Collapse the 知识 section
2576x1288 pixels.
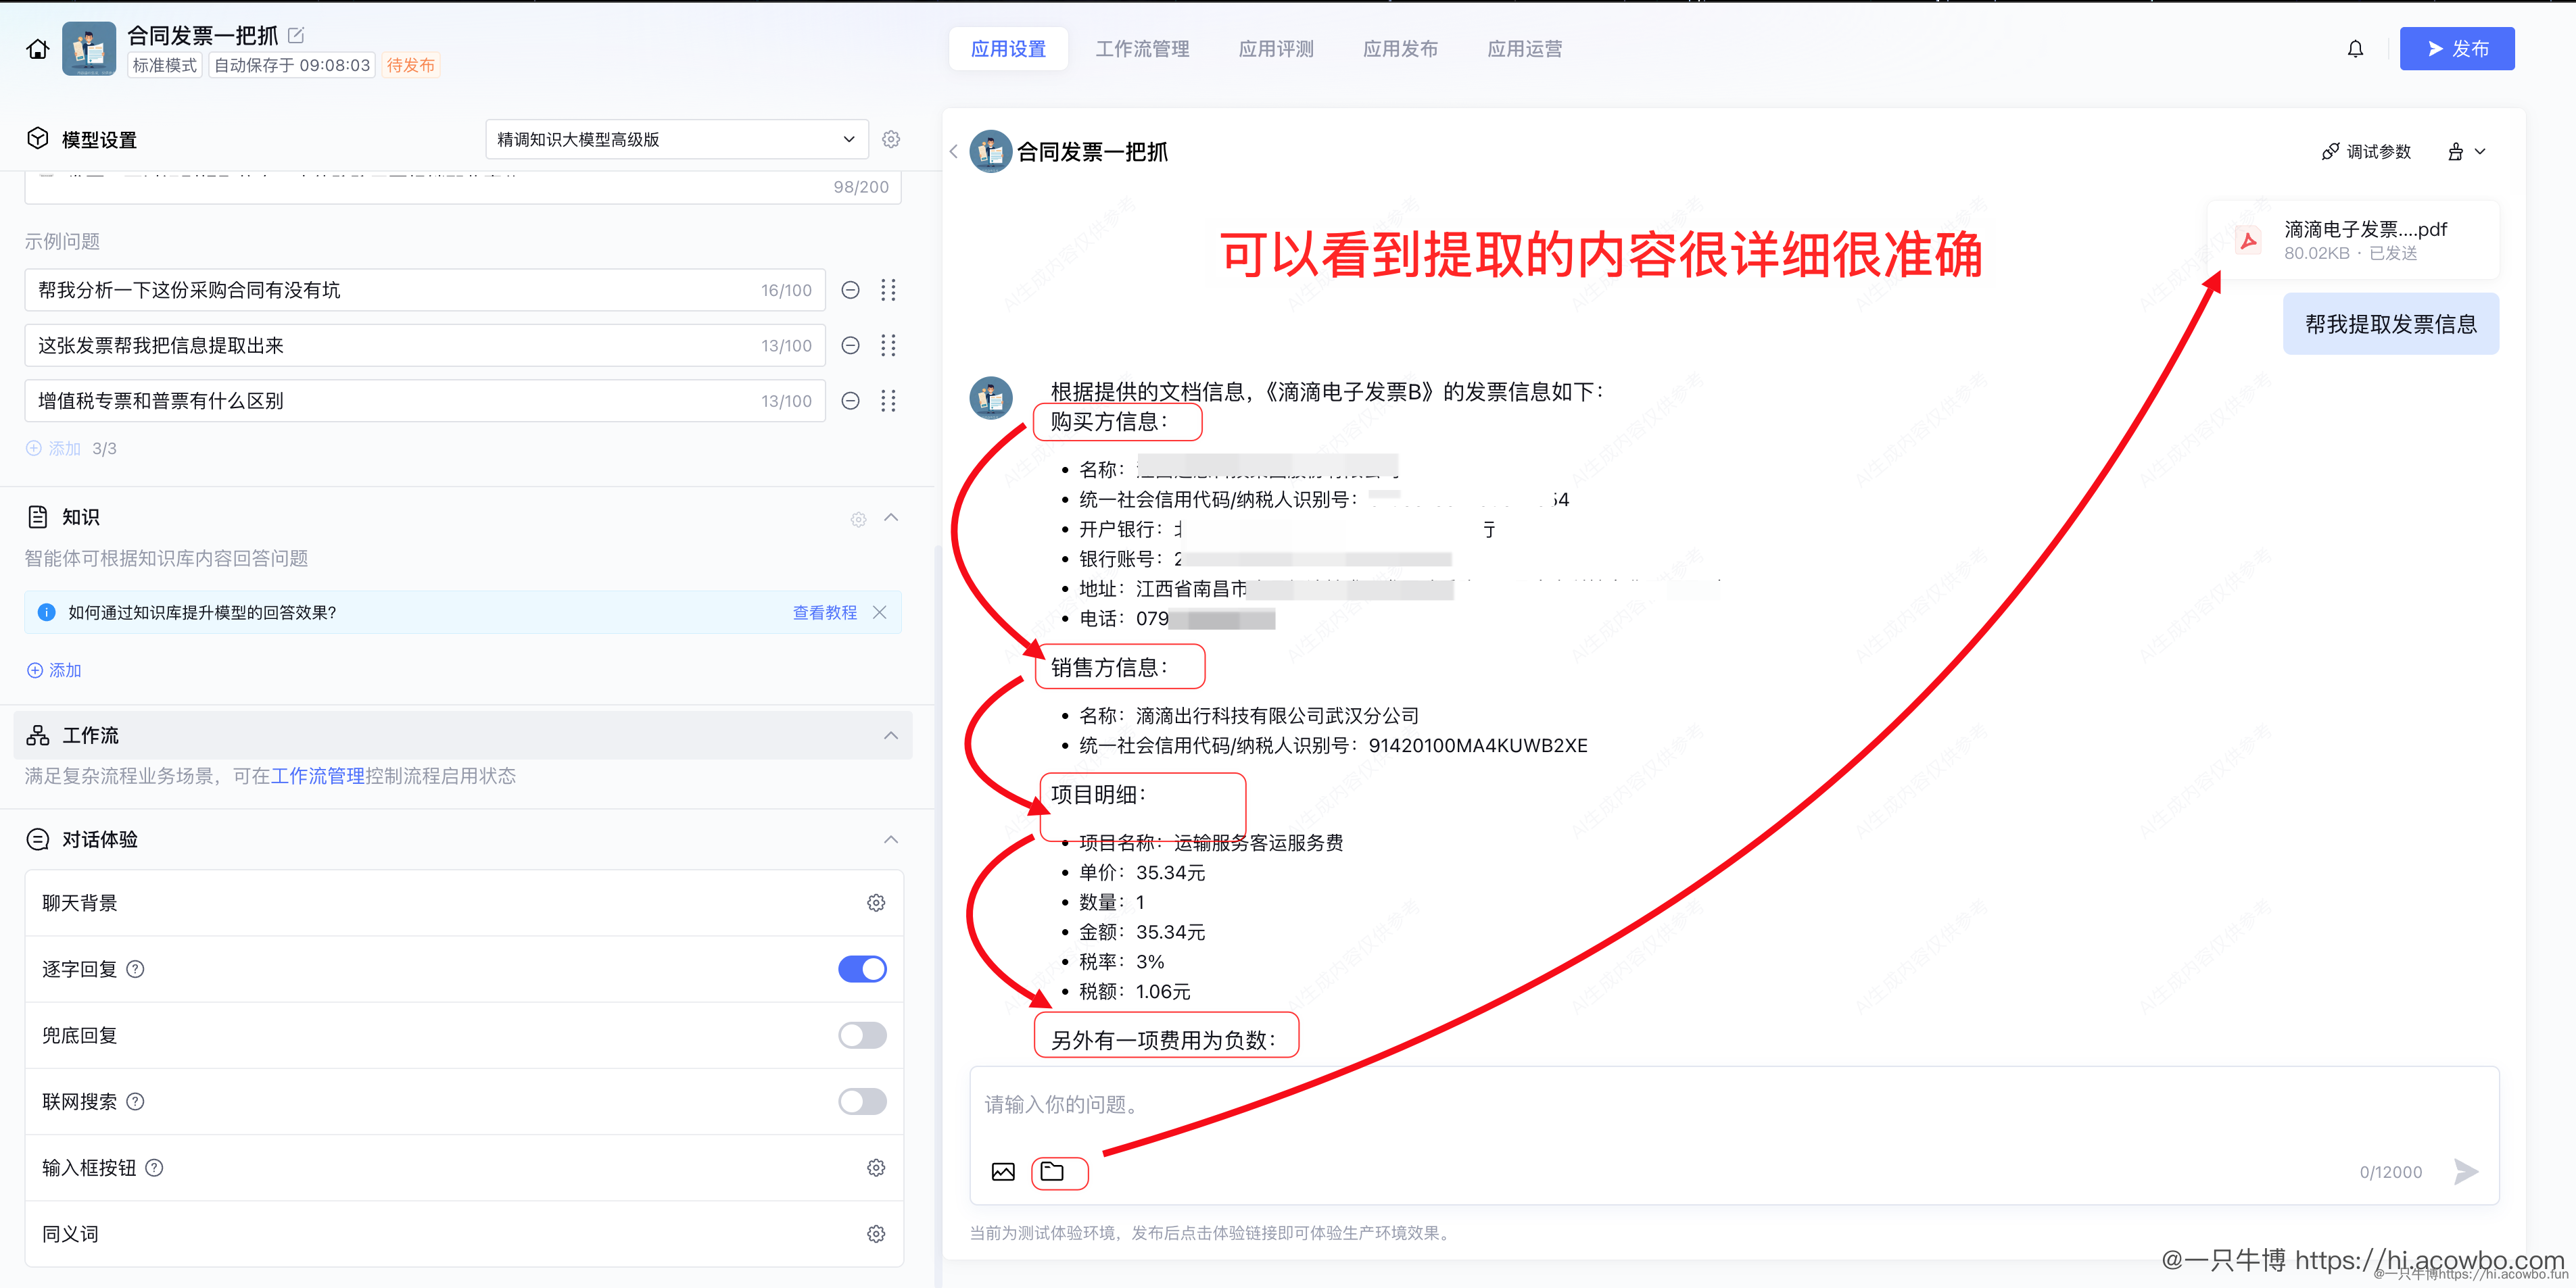tap(891, 518)
